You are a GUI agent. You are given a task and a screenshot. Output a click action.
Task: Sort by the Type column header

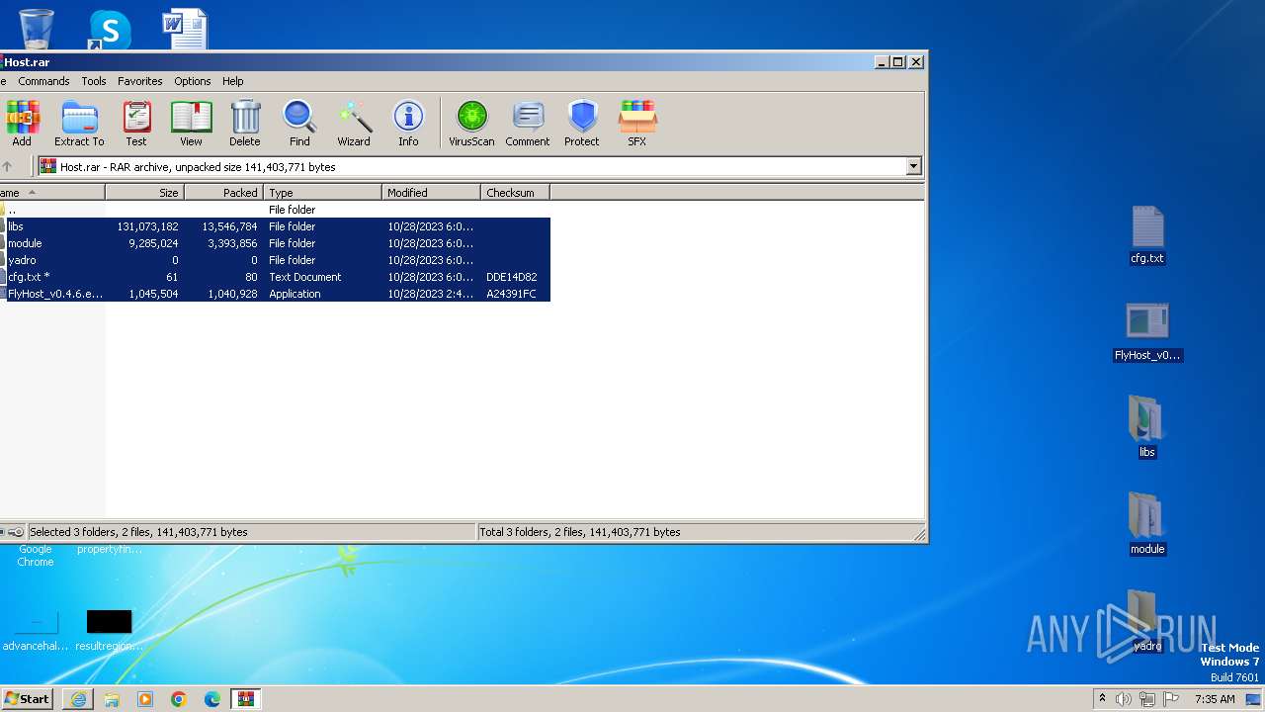[x=323, y=193]
